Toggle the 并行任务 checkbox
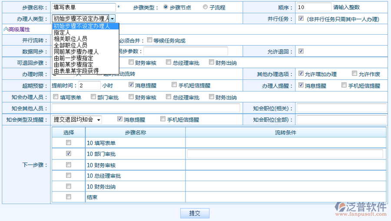Viewport: 391px width, 221px height. pos(301,19)
